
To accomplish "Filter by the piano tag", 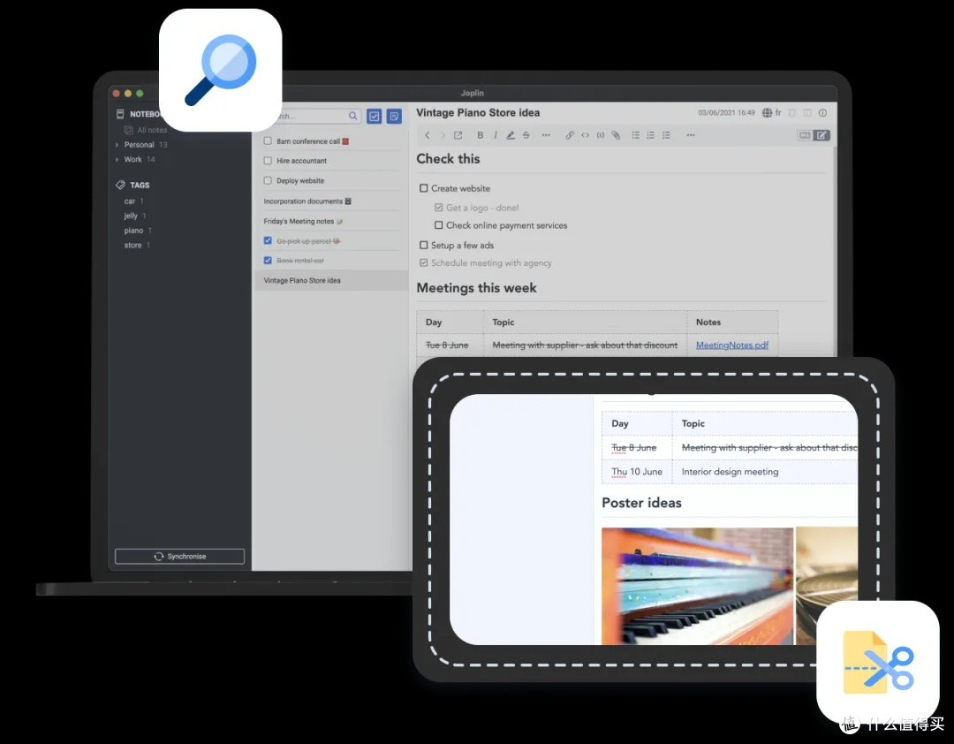I will [x=133, y=230].
